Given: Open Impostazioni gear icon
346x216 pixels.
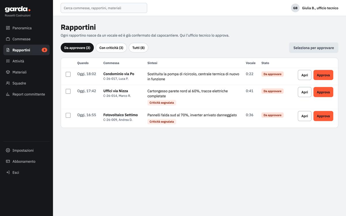Looking at the screenshot, I should click(x=8, y=150).
